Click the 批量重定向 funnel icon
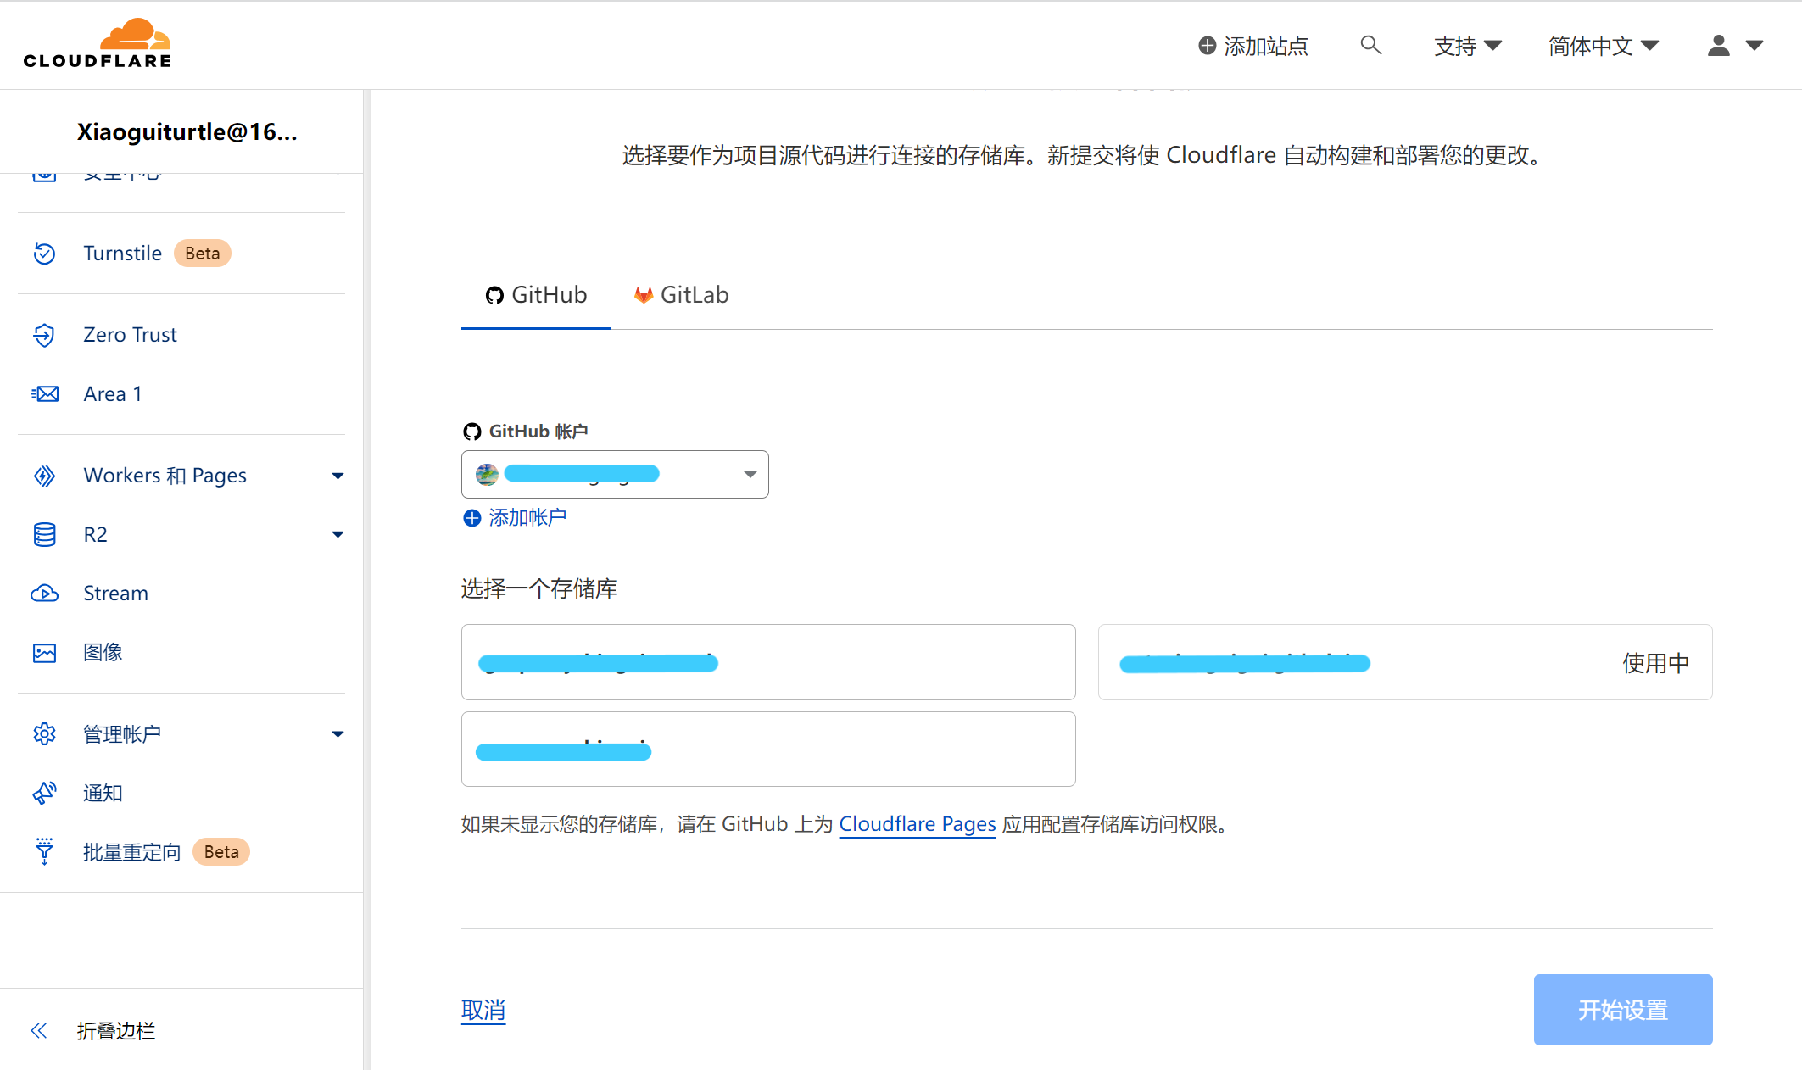 coord(44,851)
